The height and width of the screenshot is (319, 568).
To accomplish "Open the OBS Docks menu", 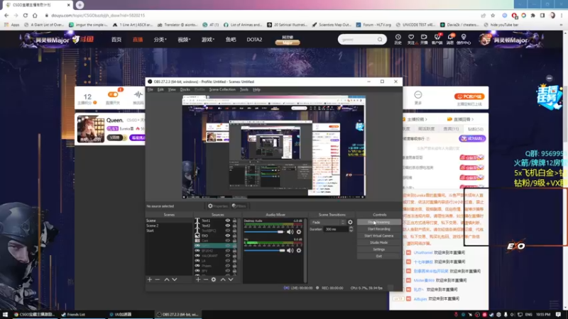I will (185, 90).
